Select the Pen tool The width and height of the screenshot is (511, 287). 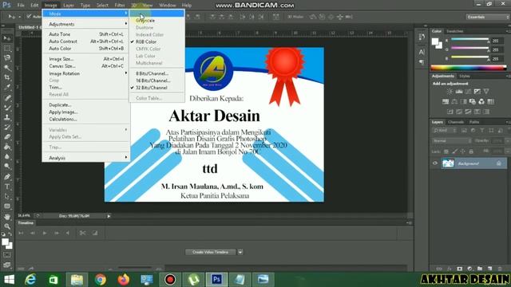coord(7,177)
